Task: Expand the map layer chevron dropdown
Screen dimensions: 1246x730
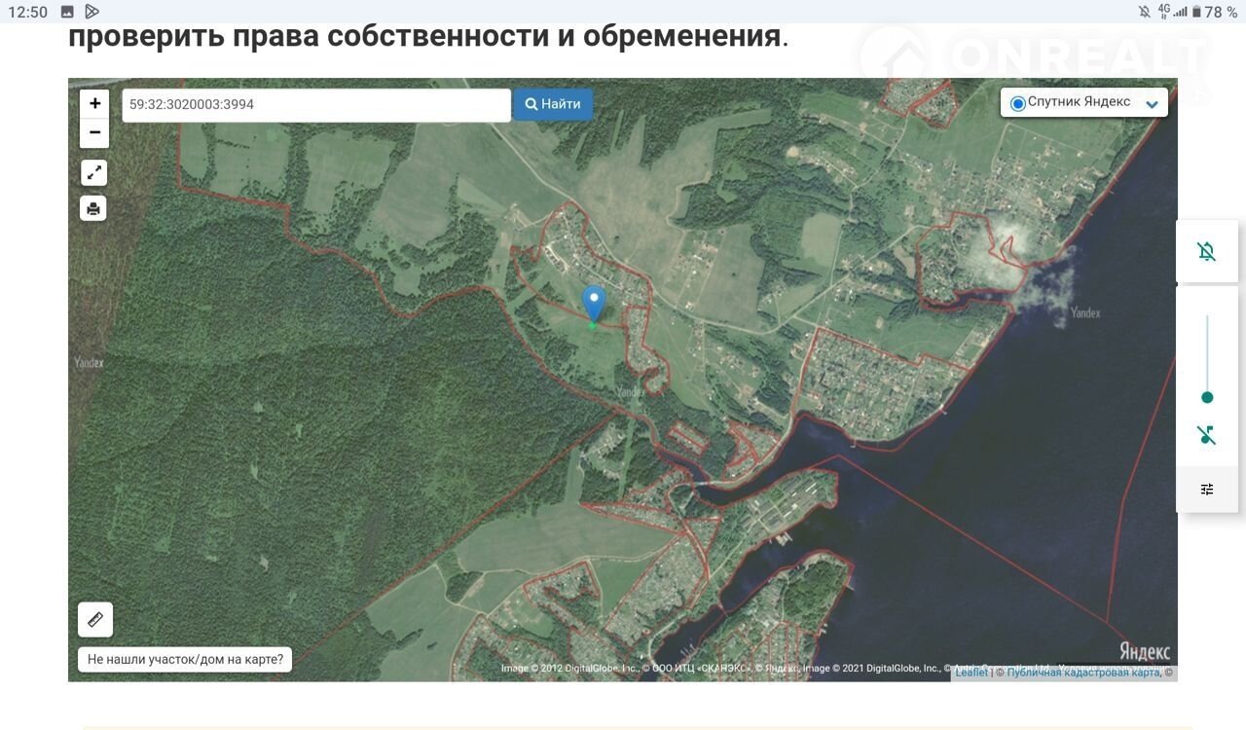Action: pyautogui.click(x=1152, y=104)
